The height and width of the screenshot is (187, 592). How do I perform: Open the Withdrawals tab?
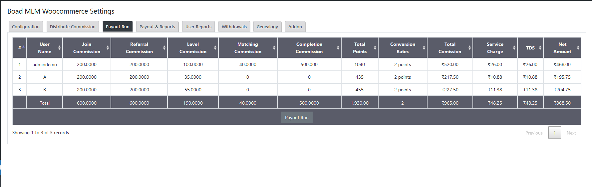(x=234, y=27)
